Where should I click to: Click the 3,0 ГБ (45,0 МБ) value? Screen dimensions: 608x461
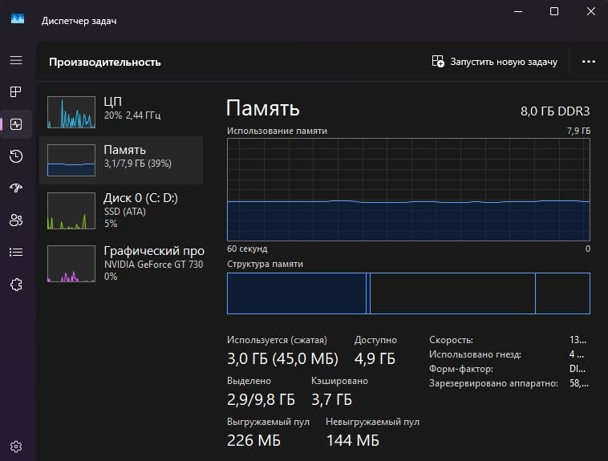(282, 358)
